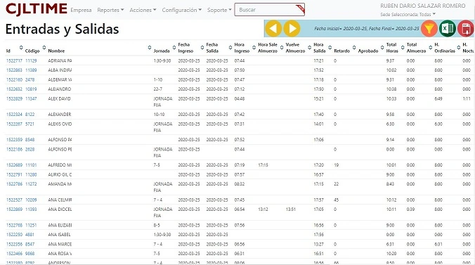475x265 pixels.
Task: Open user name RUBEN DARIO SALAZAR ROMERO
Action: (x=422, y=6)
